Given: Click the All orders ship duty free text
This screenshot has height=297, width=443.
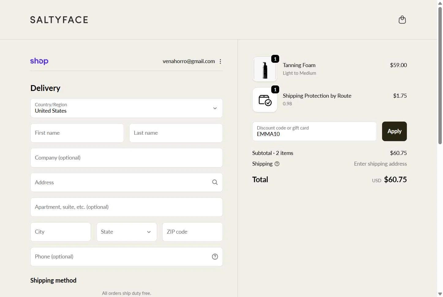Looking at the screenshot, I should [x=126, y=293].
